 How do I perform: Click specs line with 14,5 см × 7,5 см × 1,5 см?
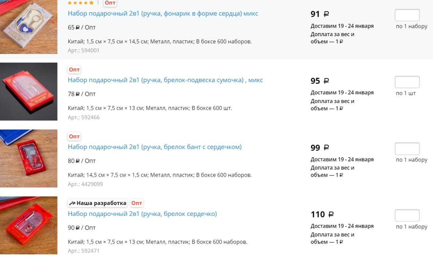click(x=160, y=175)
